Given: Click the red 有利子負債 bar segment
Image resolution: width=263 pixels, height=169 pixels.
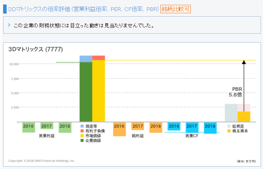Looking at the screenshot, I should (99, 58).
